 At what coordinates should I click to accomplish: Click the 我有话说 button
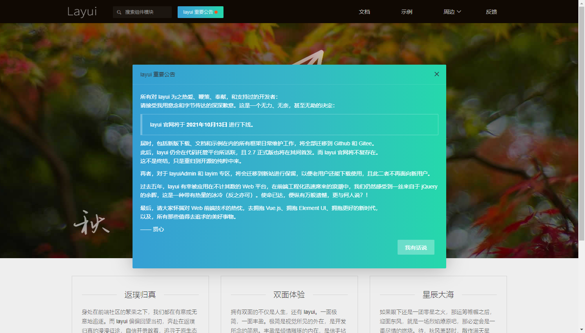click(416, 247)
